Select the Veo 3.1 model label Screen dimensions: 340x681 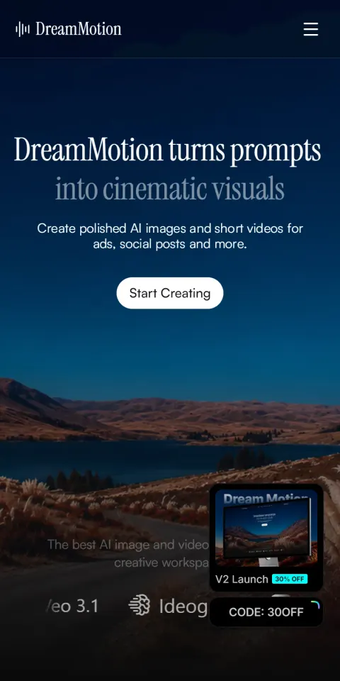[x=72, y=606]
